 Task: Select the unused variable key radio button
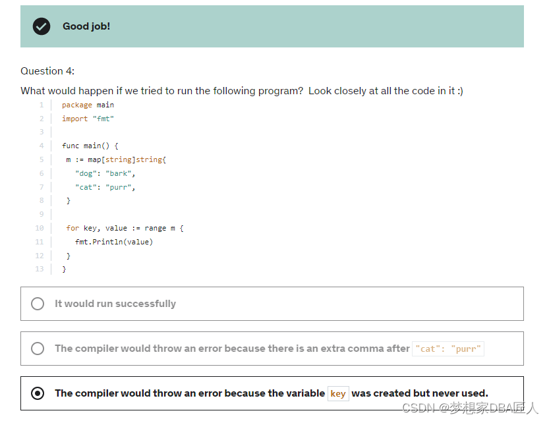pos(38,393)
